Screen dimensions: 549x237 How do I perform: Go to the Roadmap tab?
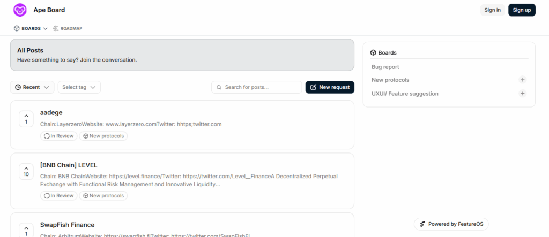68,28
